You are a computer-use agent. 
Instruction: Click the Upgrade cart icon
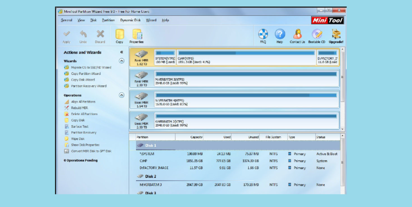pyautogui.click(x=336, y=34)
